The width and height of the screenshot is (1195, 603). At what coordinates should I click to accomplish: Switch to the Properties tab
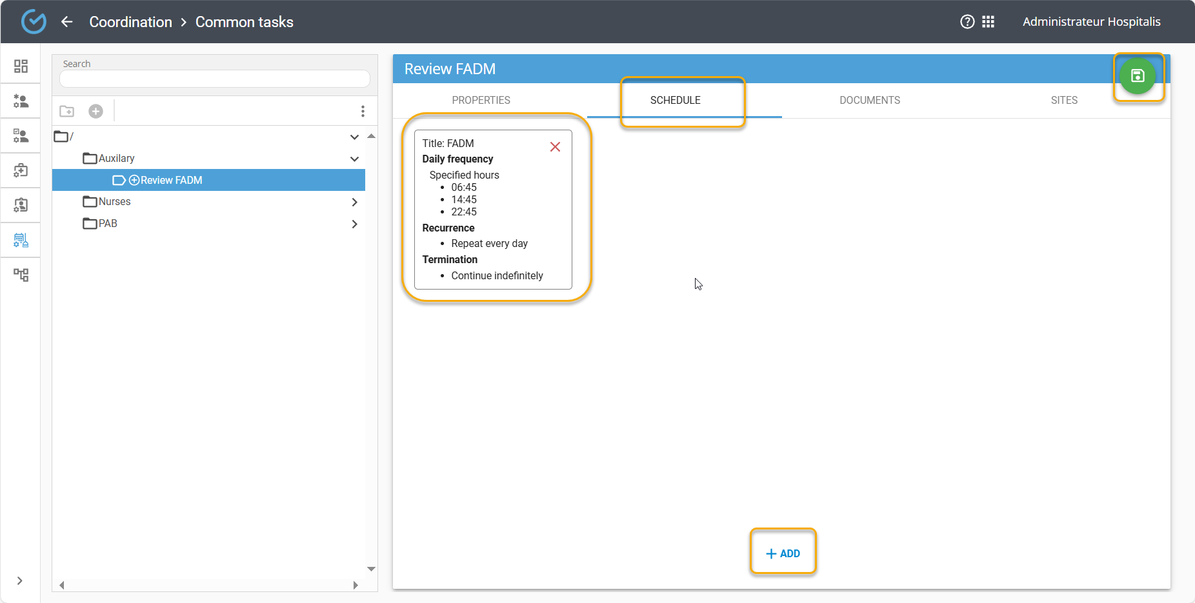pyautogui.click(x=481, y=101)
